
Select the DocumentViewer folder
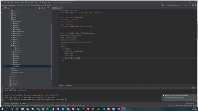click(19, 31)
